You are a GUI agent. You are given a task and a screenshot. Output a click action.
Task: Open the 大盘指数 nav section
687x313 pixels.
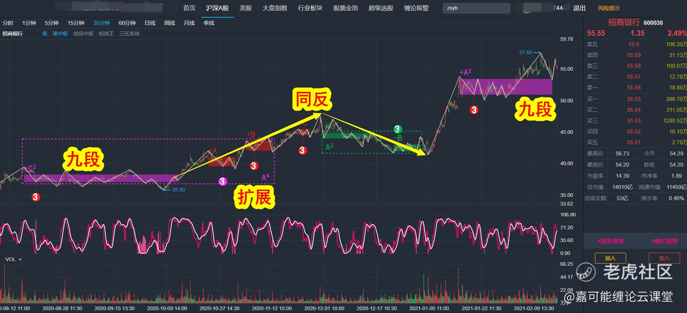coord(275,8)
